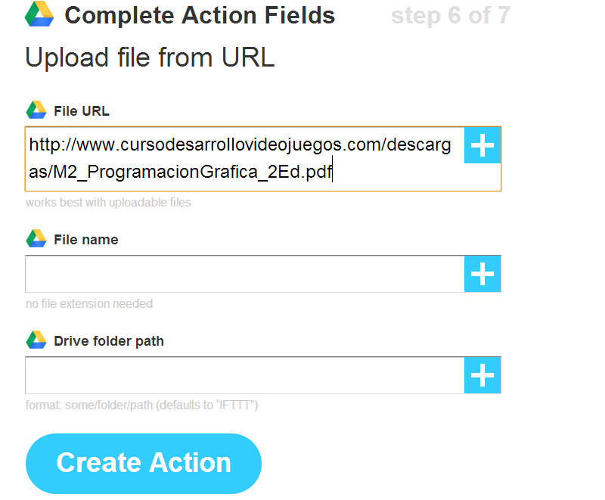The width and height of the screenshot is (605, 500).
Task: Click the Drive folder path label text
Action: click(109, 341)
